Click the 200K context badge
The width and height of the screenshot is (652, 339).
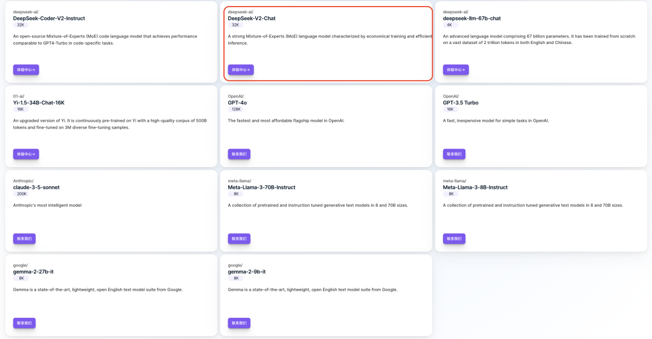[x=22, y=194]
